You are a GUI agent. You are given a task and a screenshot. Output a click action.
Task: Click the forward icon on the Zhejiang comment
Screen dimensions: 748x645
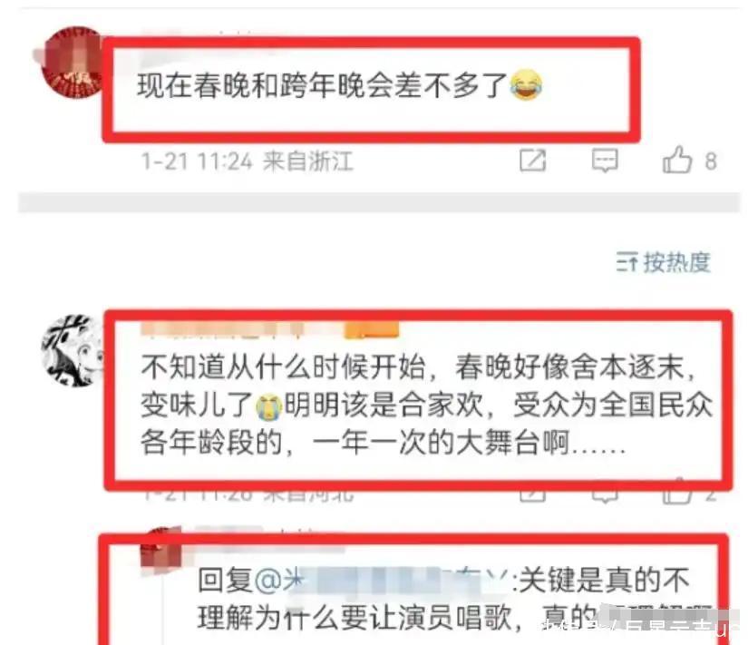point(532,161)
